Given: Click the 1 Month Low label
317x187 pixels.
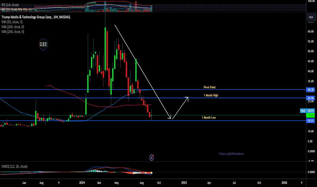Looking at the screenshot, I should click(208, 117).
